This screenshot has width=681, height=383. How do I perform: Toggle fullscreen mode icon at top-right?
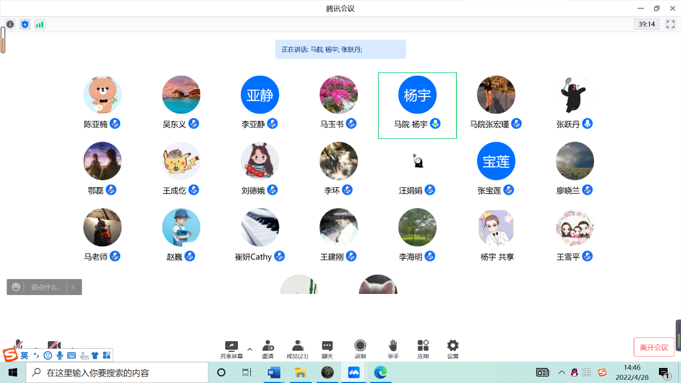click(670, 24)
